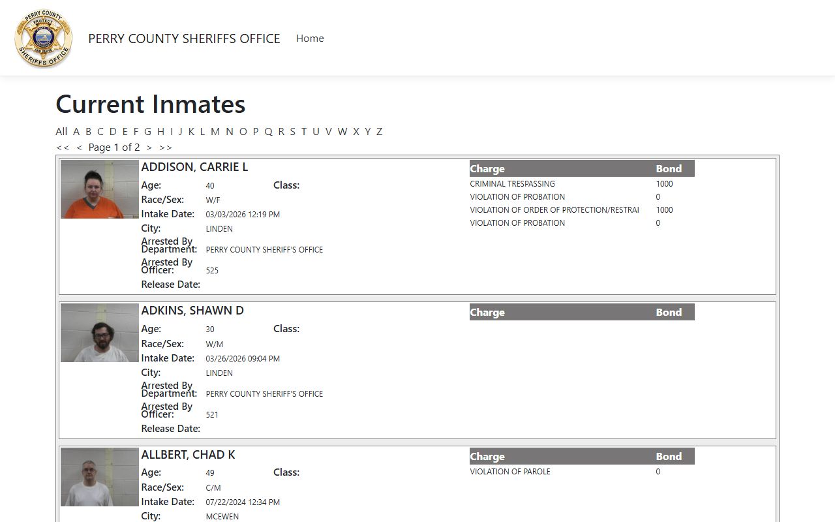Filter inmates by letter L
835x522 pixels.
pos(202,131)
